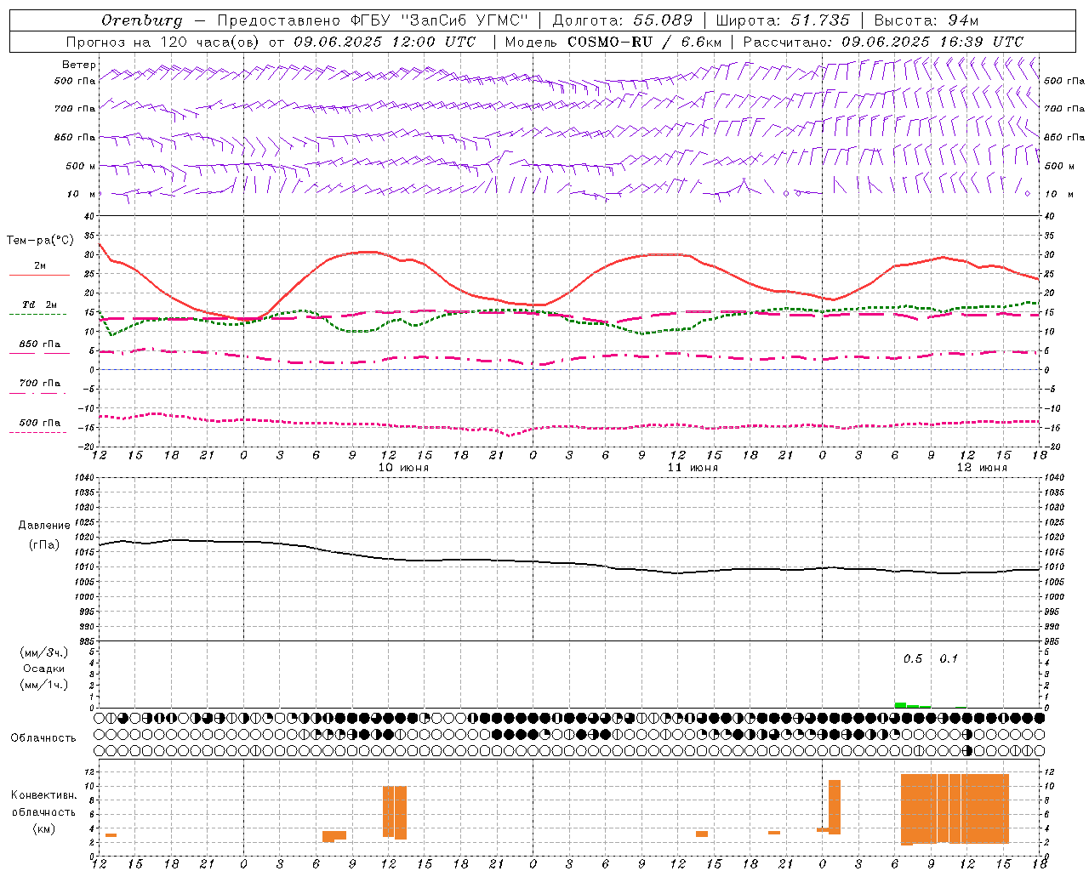
Task: Click the solid line sample under '2м' legend
Action: (39, 276)
